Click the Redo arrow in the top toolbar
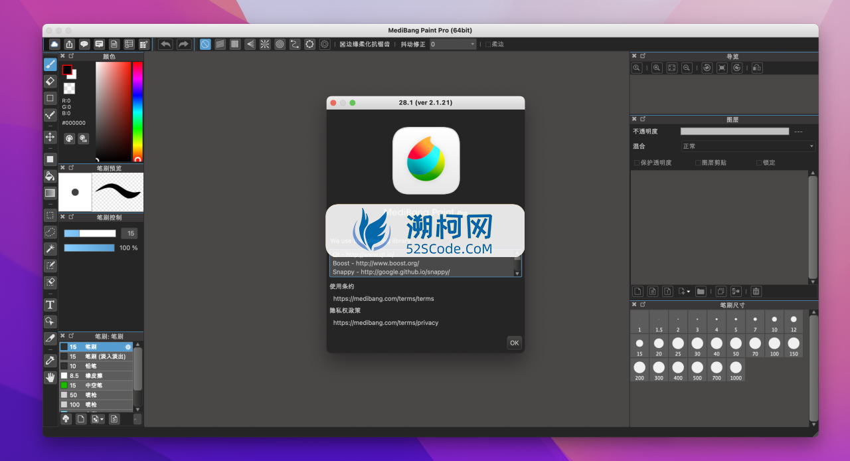 point(183,45)
